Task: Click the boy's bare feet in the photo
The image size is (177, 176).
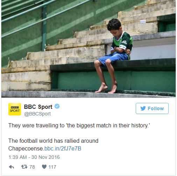Action: (x=106, y=89)
